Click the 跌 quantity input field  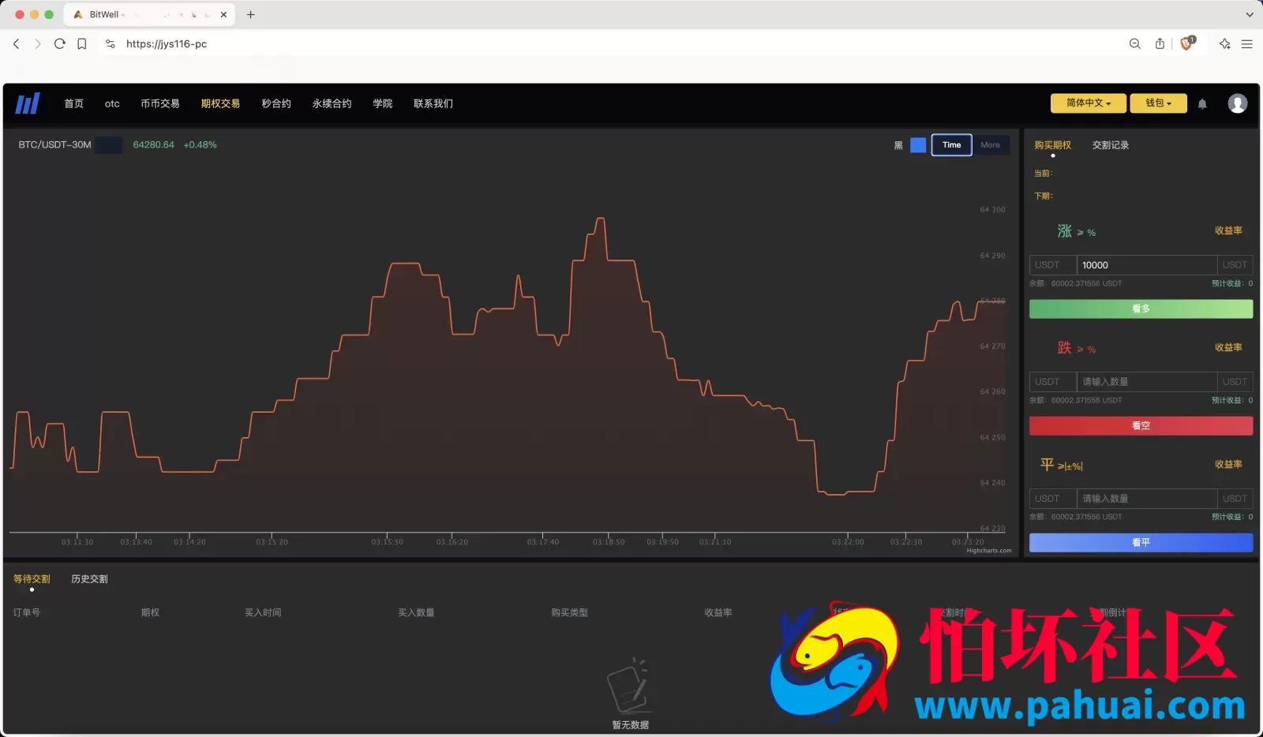tap(1146, 382)
